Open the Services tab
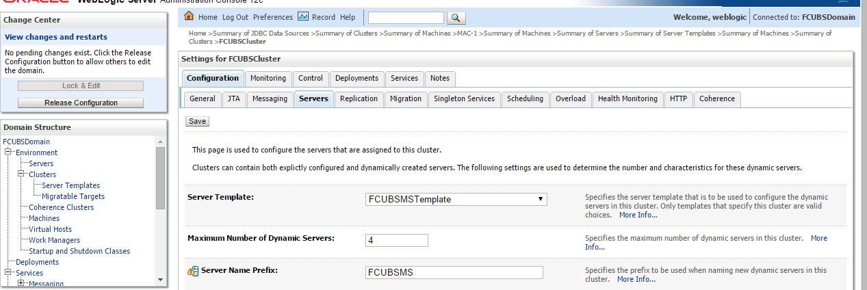The image size is (867, 290). coord(404,78)
